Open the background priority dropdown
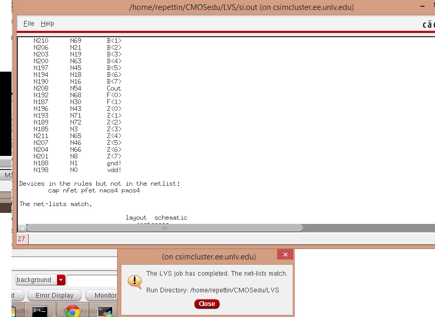The width and height of the screenshot is (435, 317). 61,280
